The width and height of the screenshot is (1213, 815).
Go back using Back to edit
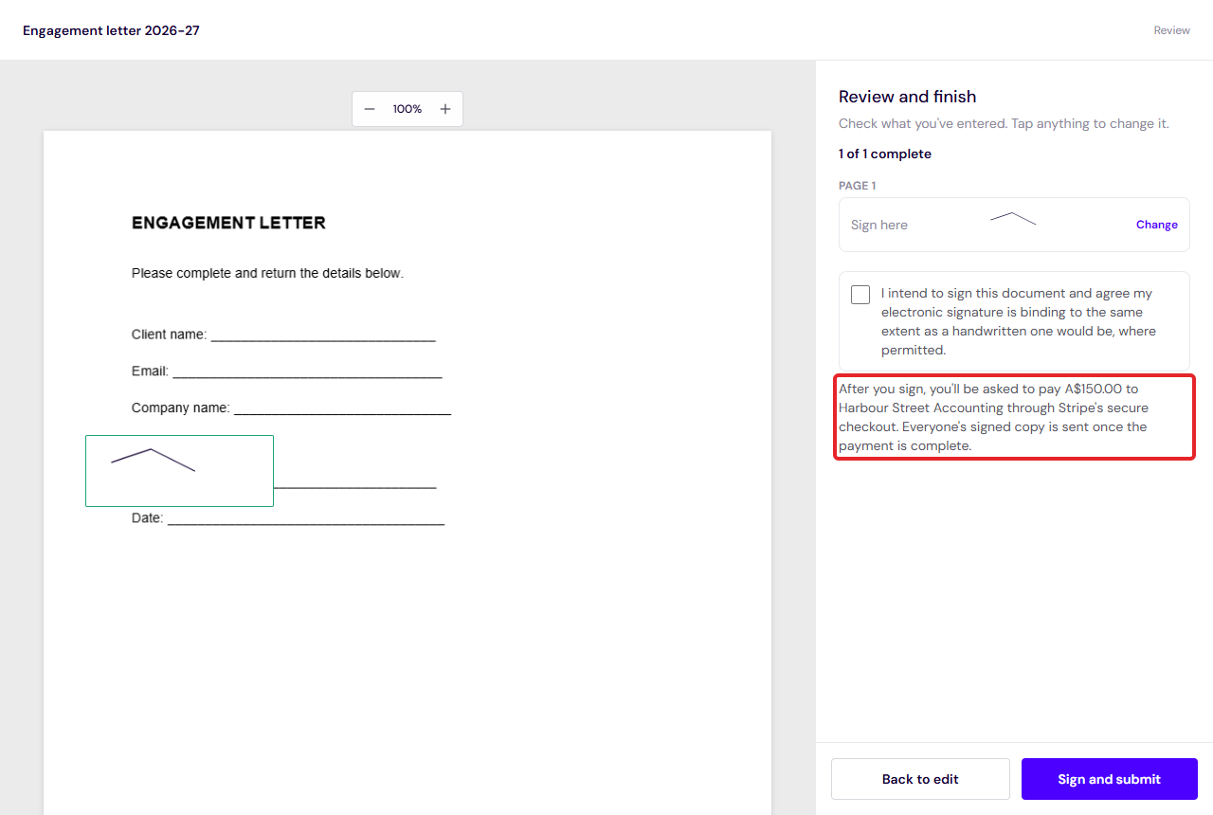pyautogui.click(x=920, y=779)
